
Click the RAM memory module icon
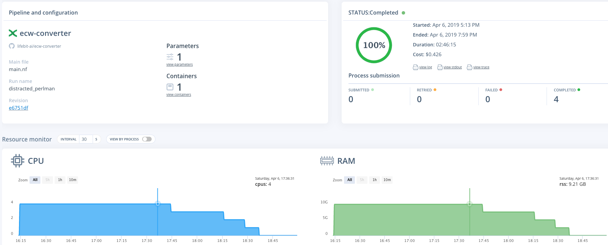[x=327, y=161]
